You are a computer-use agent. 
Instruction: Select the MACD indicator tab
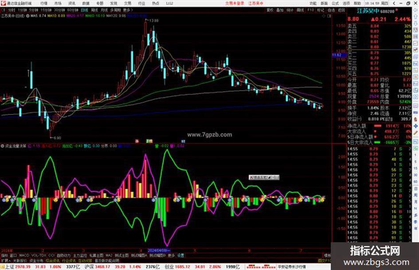pos(24,255)
